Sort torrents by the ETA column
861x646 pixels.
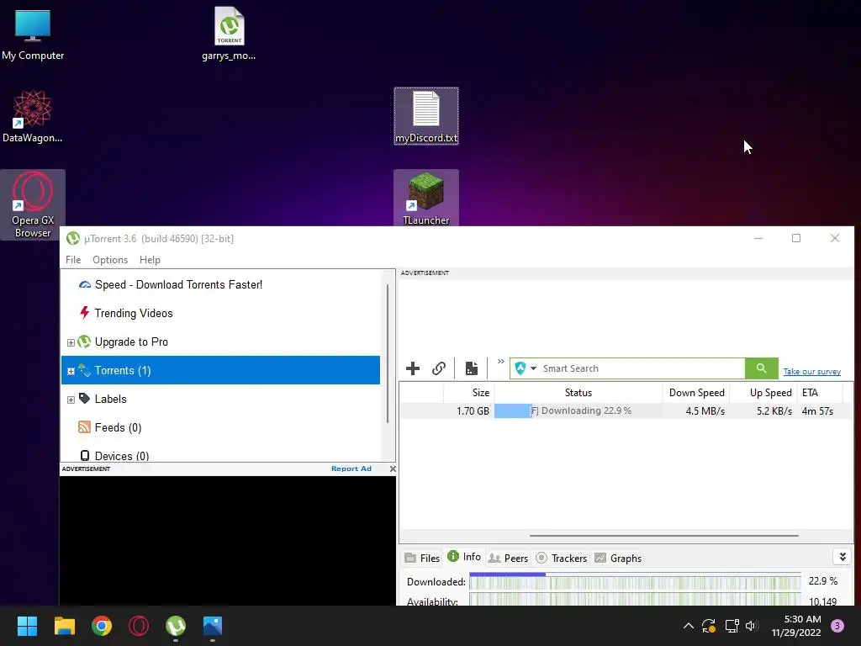(x=819, y=393)
